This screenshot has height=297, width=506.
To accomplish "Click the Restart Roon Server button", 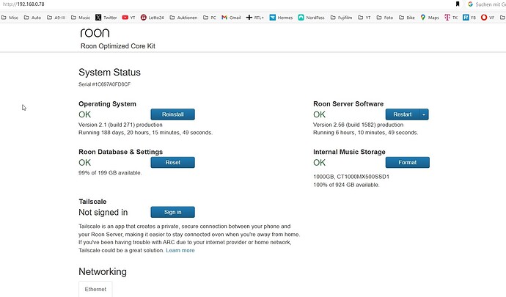I will (x=402, y=114).
